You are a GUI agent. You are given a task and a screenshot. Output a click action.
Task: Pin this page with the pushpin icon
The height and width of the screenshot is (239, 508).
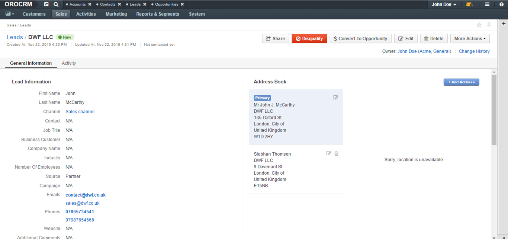point(489,25)
